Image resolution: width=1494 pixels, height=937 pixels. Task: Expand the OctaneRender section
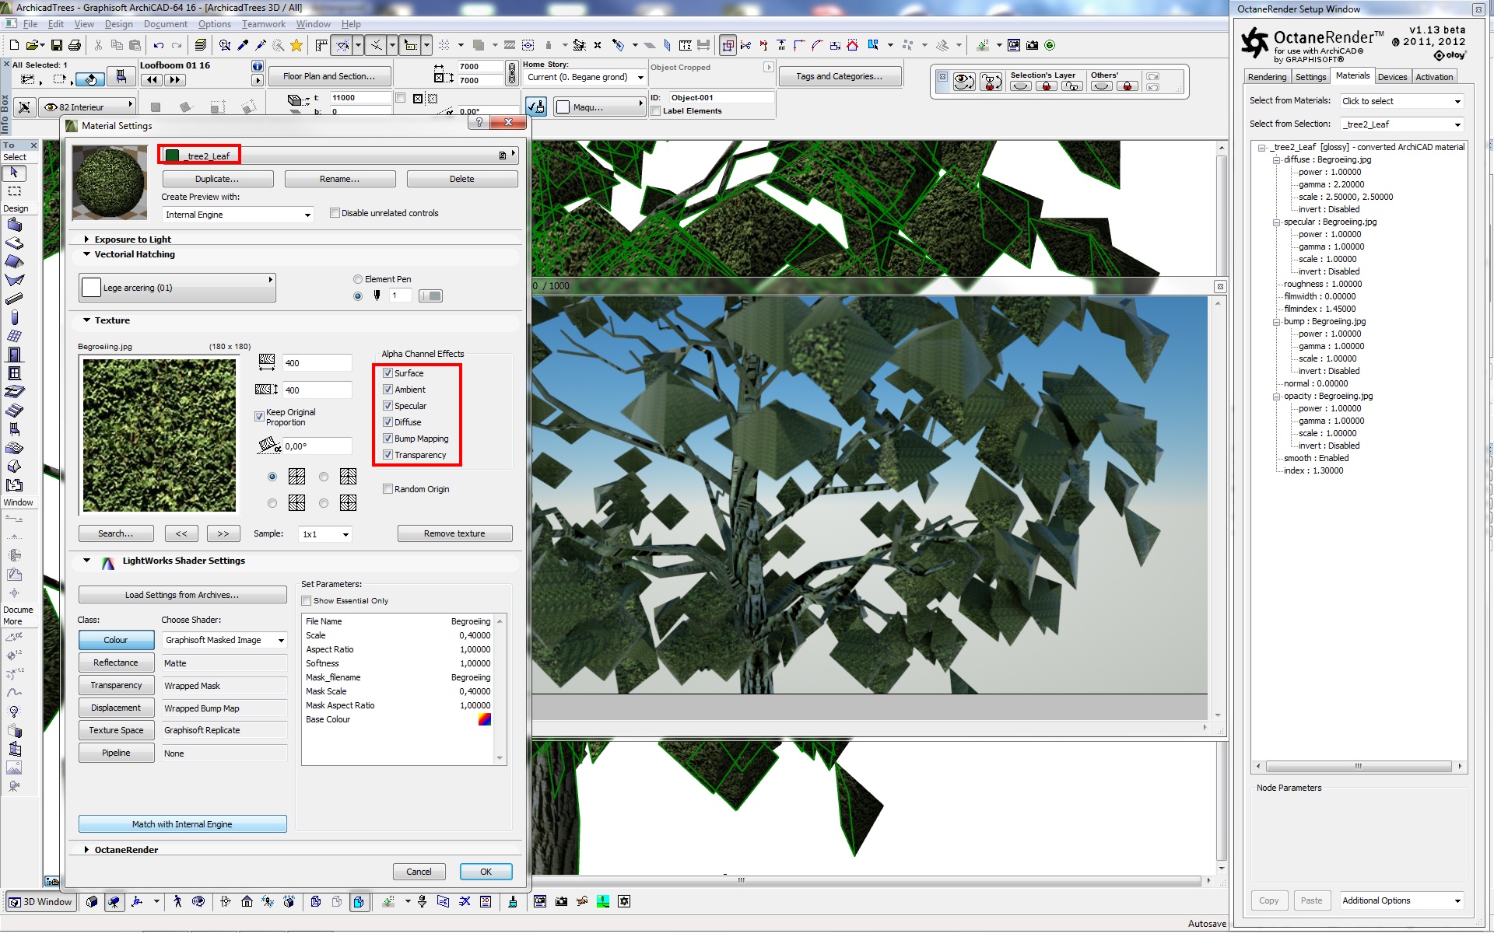click(86, 850)
